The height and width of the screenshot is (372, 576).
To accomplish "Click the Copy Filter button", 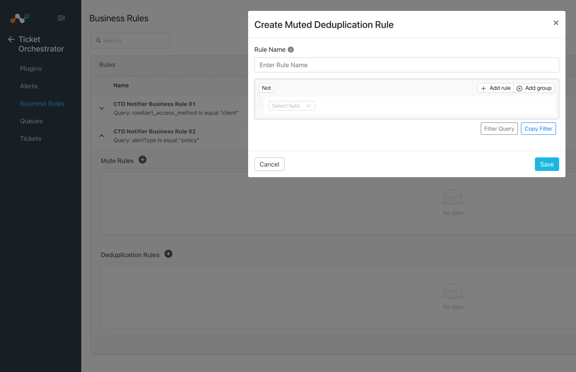I will [x=538, y=129].
